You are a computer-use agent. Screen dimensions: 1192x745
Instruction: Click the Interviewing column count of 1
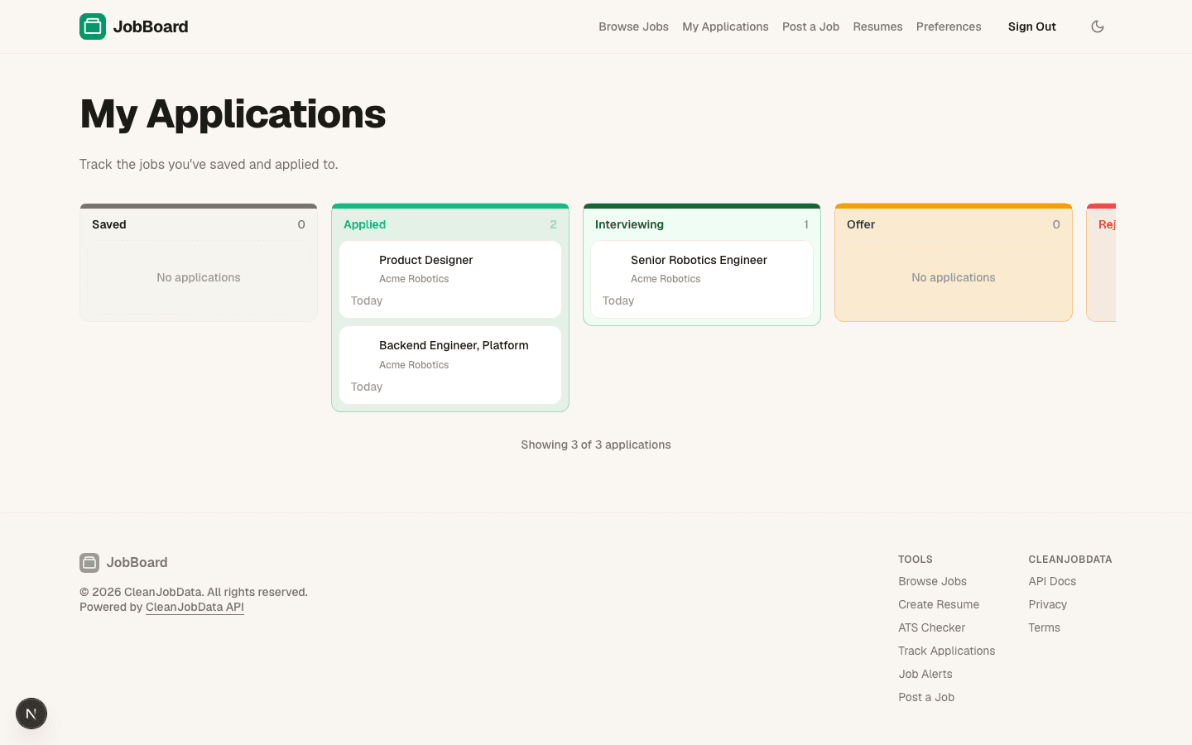point(806,224)
